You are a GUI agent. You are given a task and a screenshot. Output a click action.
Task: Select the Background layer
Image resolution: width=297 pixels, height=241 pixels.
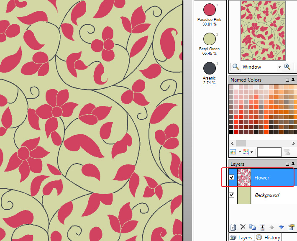tap(267, 195)
